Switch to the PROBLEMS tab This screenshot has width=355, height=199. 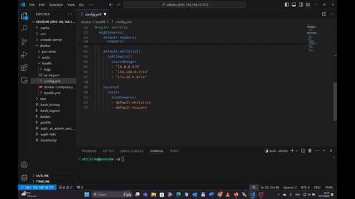pos(89,151)
